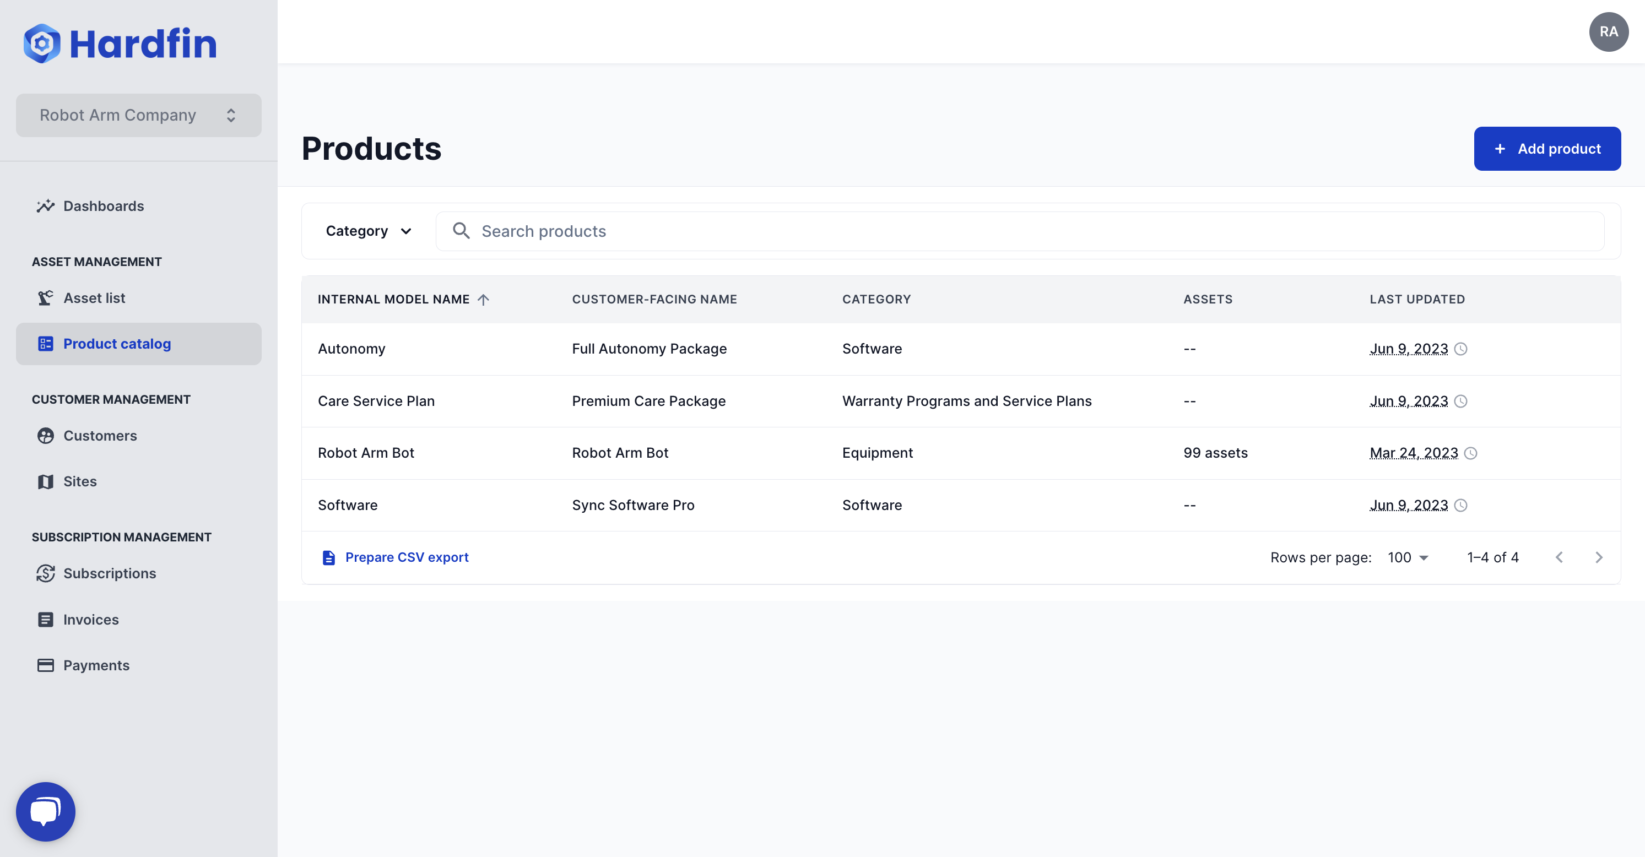The height and width of the screenshot is (857, 1645).
Task: Click the Invoices document icon
Action: tap(45, 620)
